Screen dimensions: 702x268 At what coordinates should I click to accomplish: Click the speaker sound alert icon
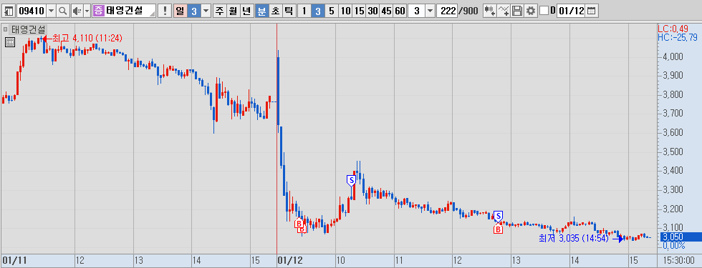(77, 11)
